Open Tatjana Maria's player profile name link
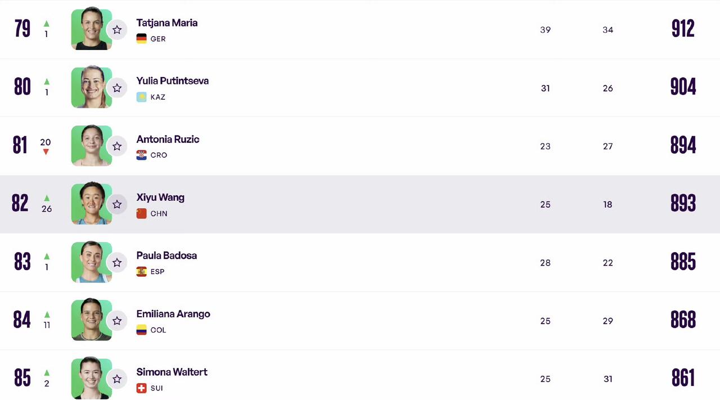Screen dimensions: 720x400 click(167, 23)
